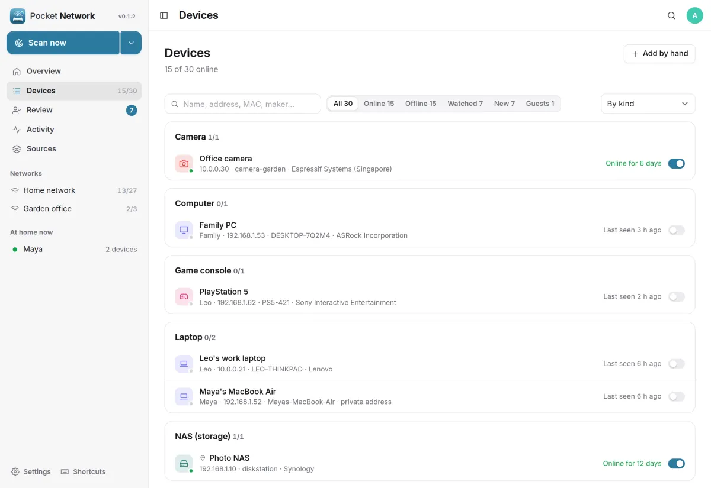The image size is (711, 488).
Task: Open the Activity section
Action: [x=74, y=130]
